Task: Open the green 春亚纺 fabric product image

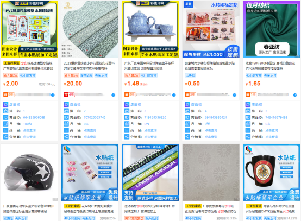Action: tap(272, 29)
